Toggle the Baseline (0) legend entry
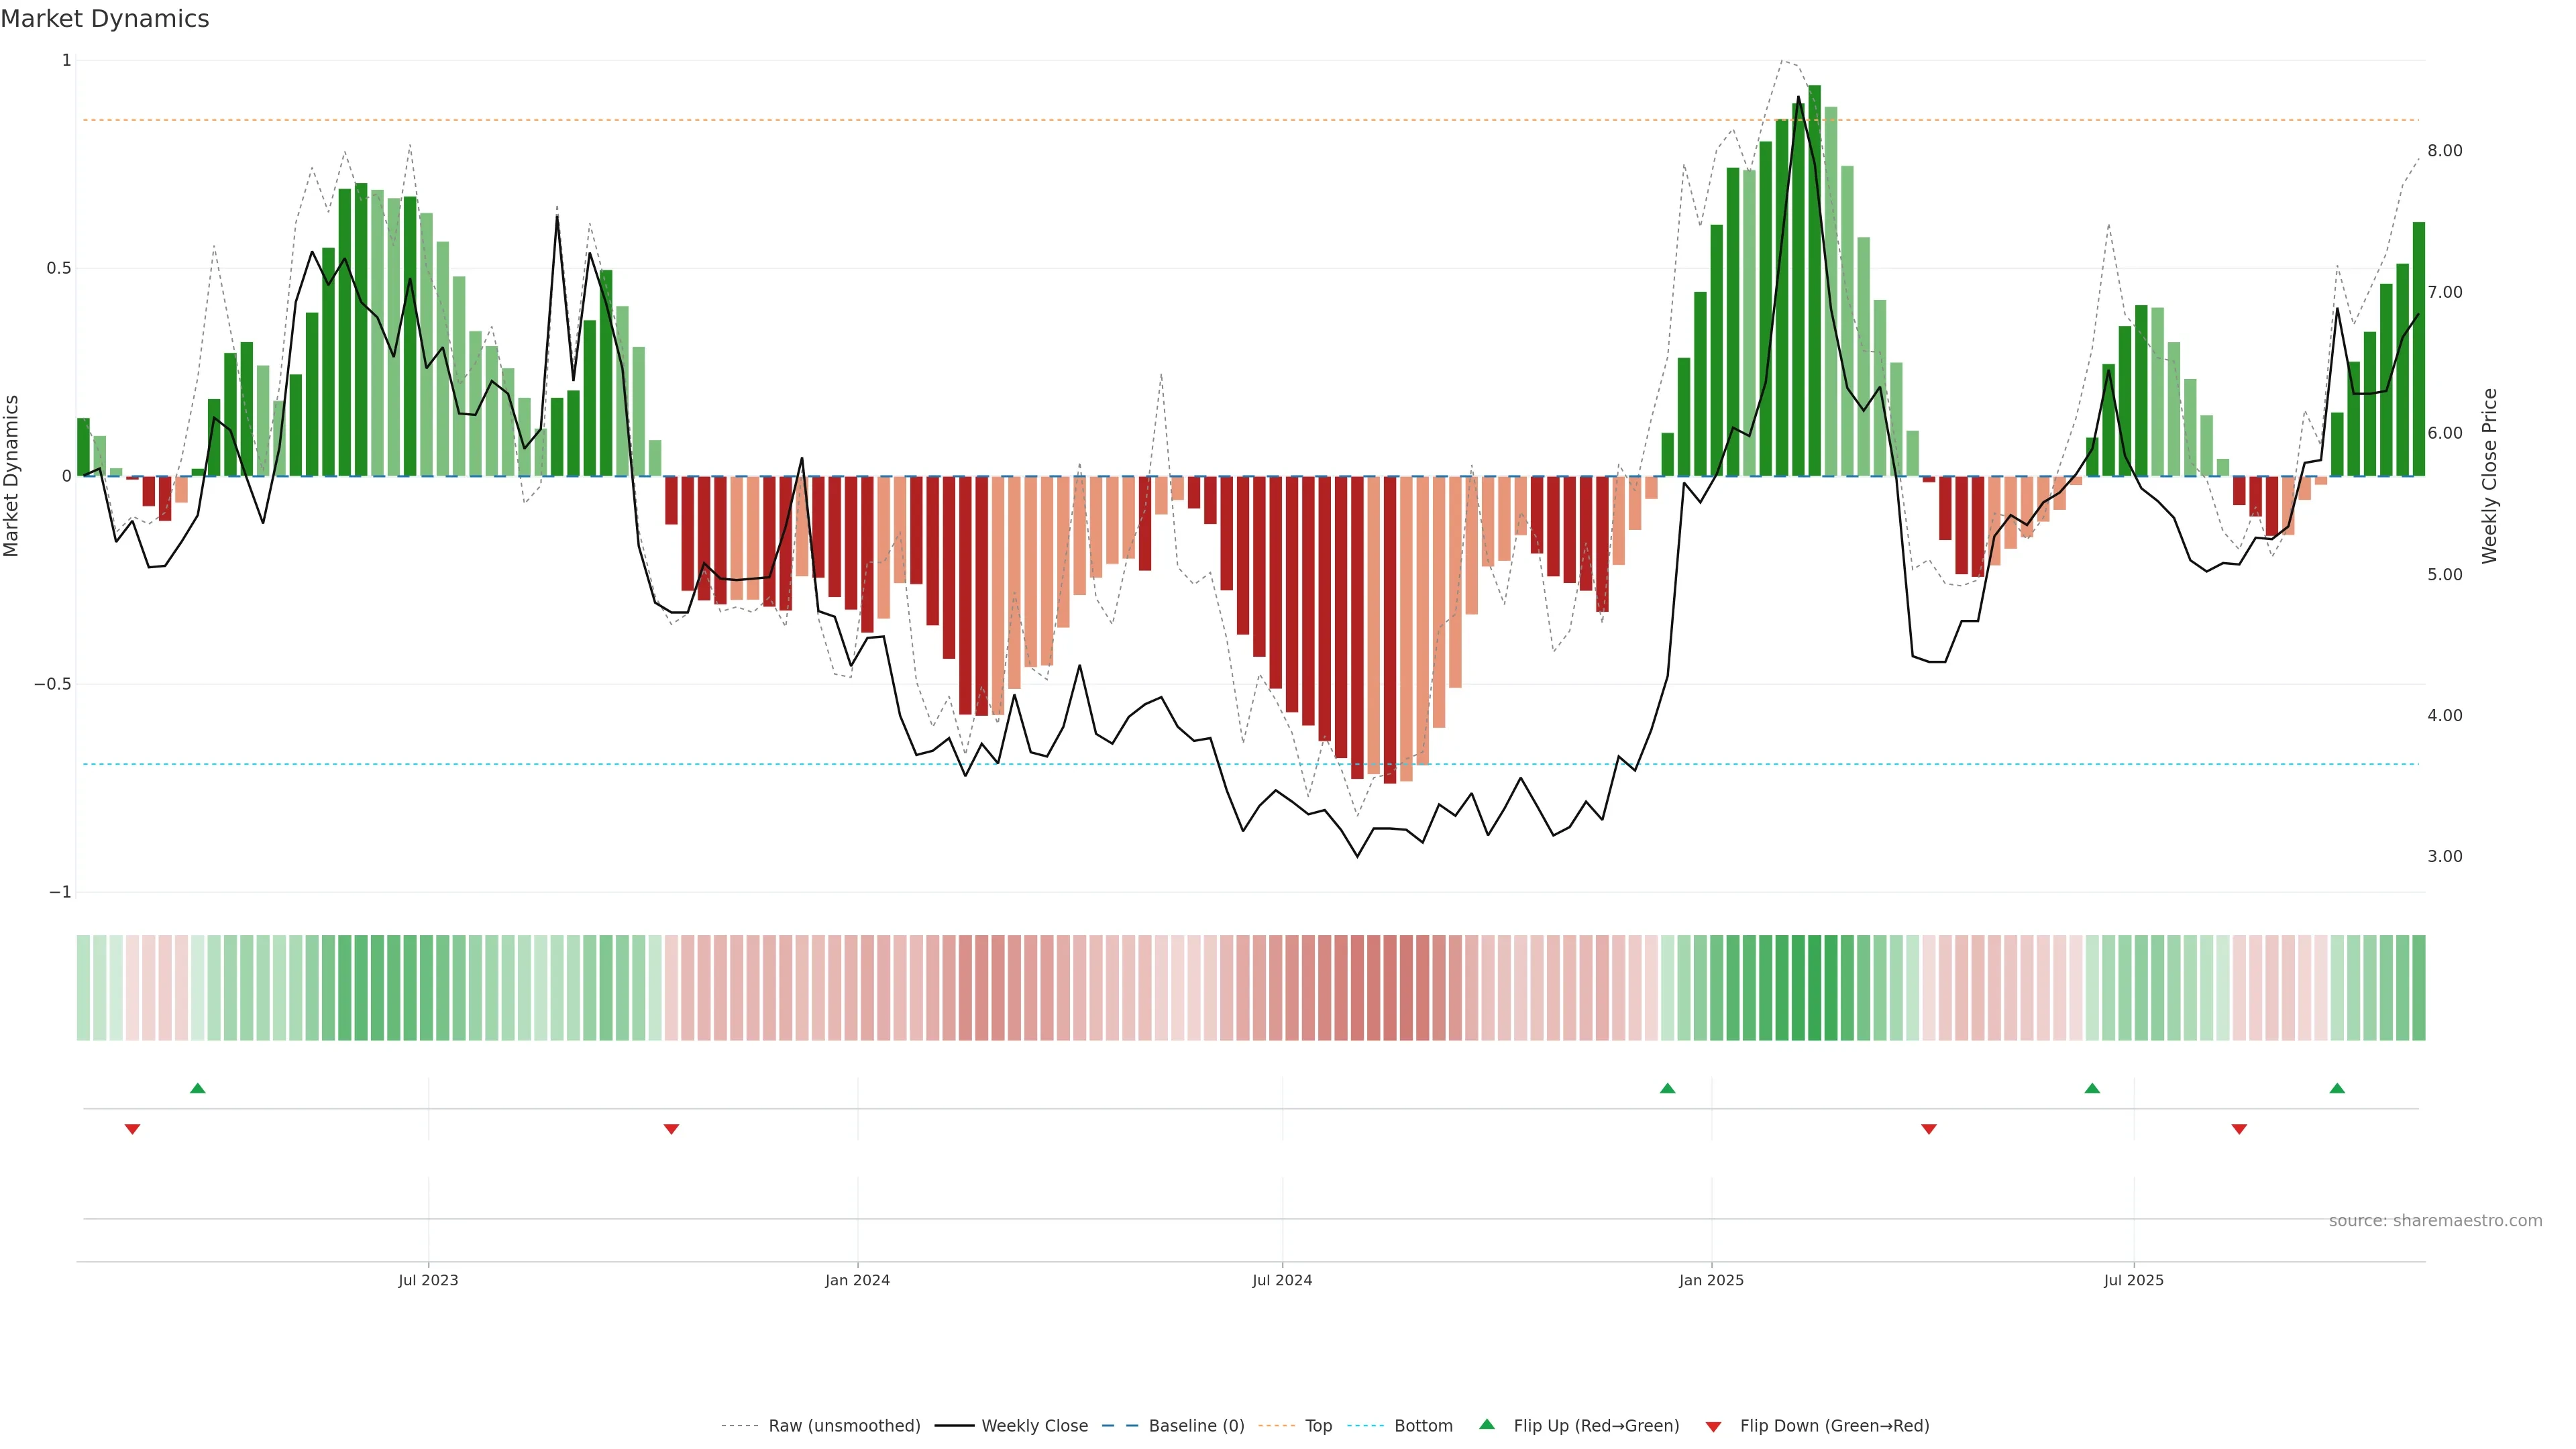Viewport: 2576px width, 1449px height. (x=1196, y=1426)
